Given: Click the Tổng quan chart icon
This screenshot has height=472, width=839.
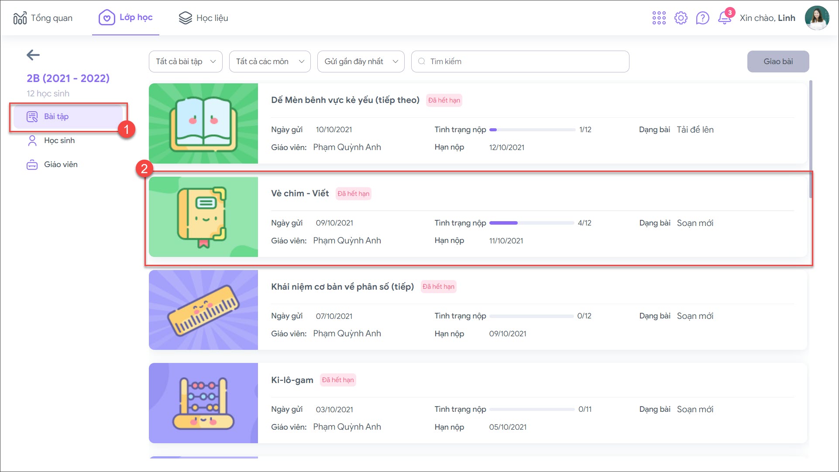Looking at the screenshot, I should click(20, 18).
